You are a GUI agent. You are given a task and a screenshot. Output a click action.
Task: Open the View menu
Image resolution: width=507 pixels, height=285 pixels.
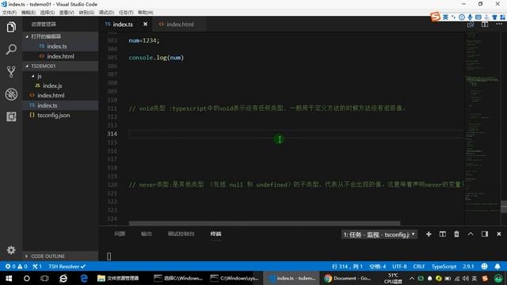67,13
